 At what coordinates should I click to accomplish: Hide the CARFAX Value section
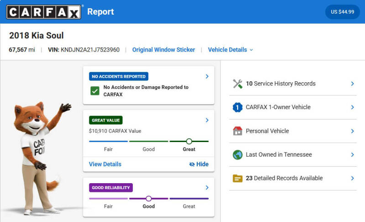point(199,164)
